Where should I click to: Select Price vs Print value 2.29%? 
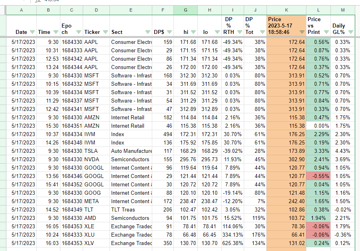(318, 134)
